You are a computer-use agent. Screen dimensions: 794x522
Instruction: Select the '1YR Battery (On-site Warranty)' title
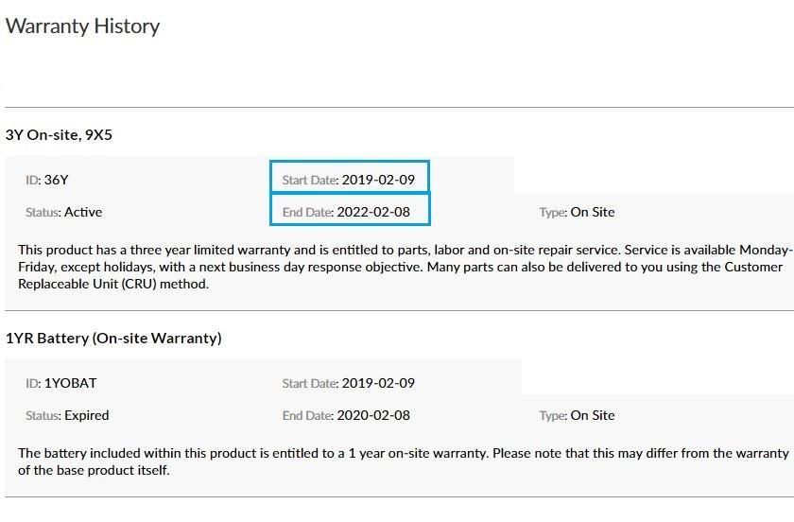[x=113, y=339]
